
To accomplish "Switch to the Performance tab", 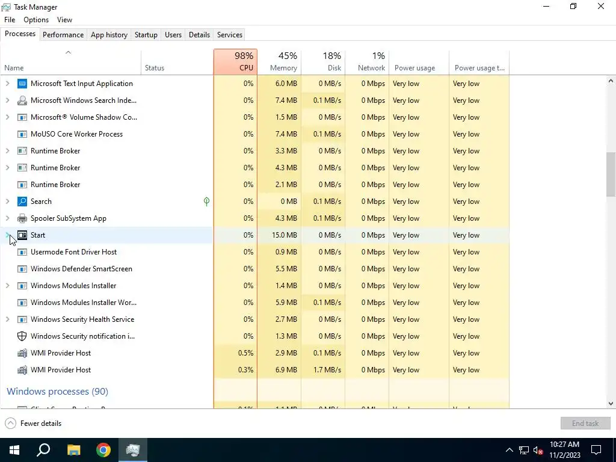I will (x=63, y=34).
